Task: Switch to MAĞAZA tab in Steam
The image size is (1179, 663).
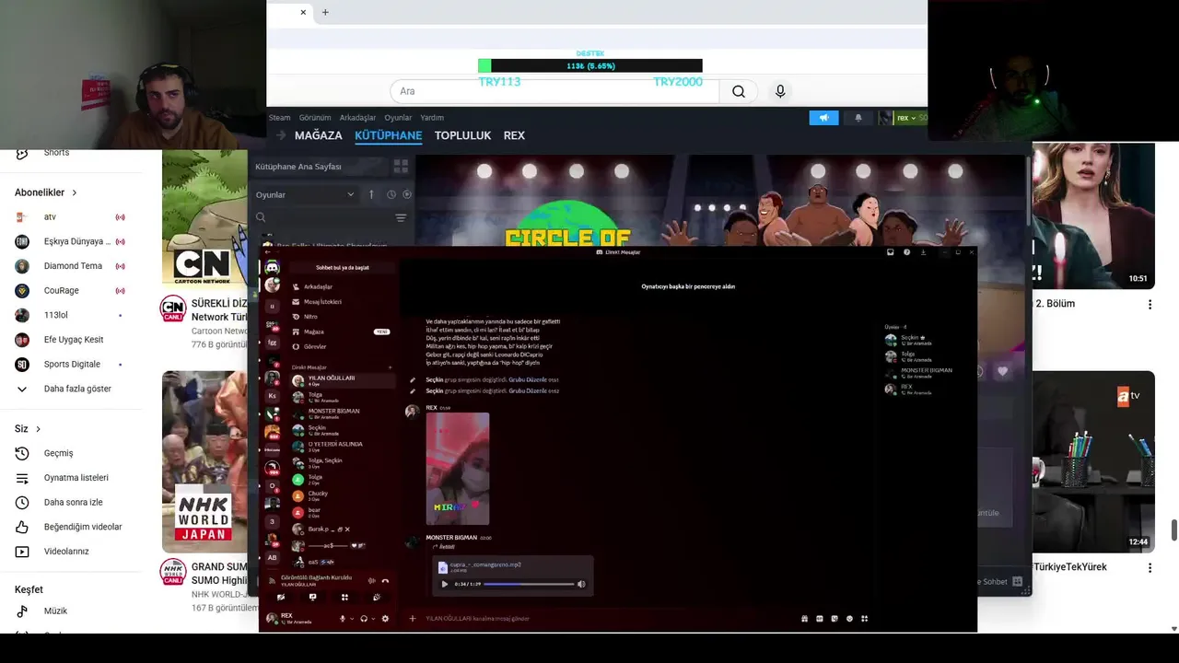Action: coord(318,135)
